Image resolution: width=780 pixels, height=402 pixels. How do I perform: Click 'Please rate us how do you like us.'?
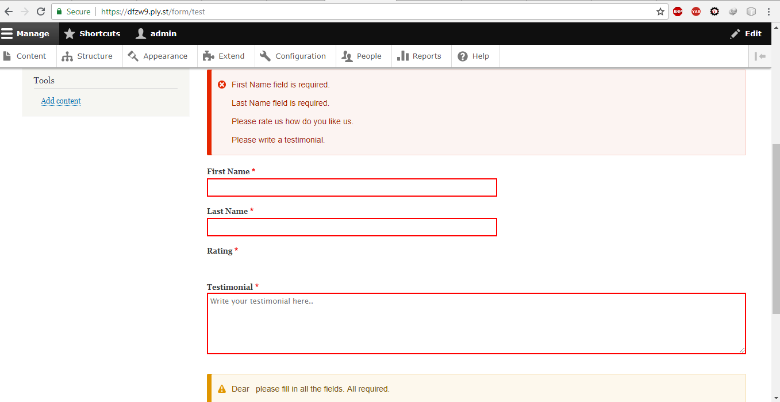pyautogui.click(x=293, y=121)
